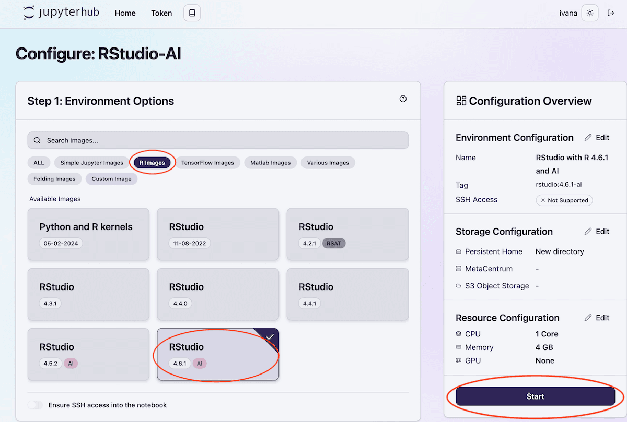This screenshot has width=627, height=422.
Task: Click the search magnifier icon
Action: click(37, 140)
